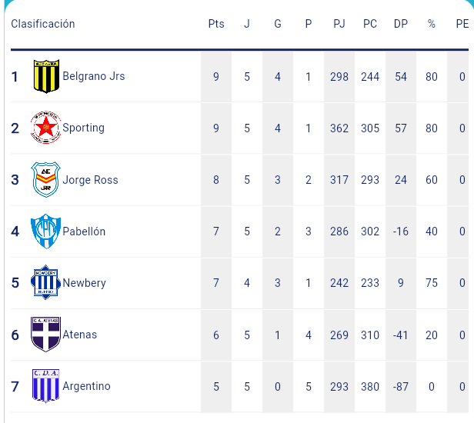Screen dimensions: 474x423
Task: Click the Atenas purple cross shield
Action: 45,334
